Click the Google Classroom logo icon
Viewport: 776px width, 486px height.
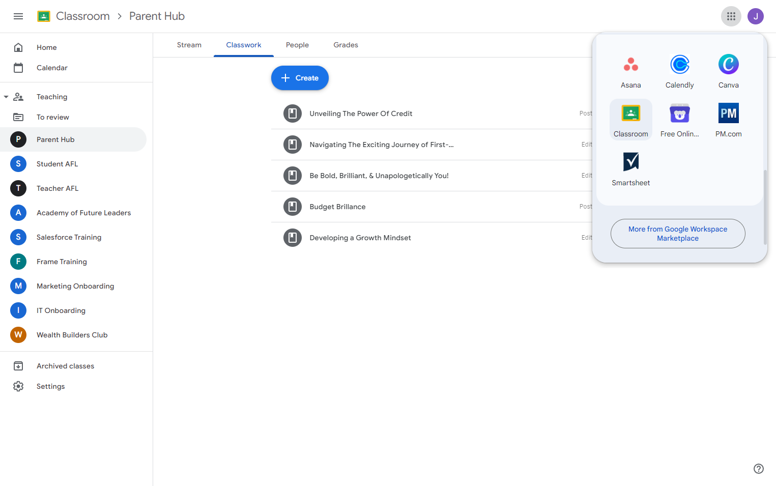coord(44,16)
